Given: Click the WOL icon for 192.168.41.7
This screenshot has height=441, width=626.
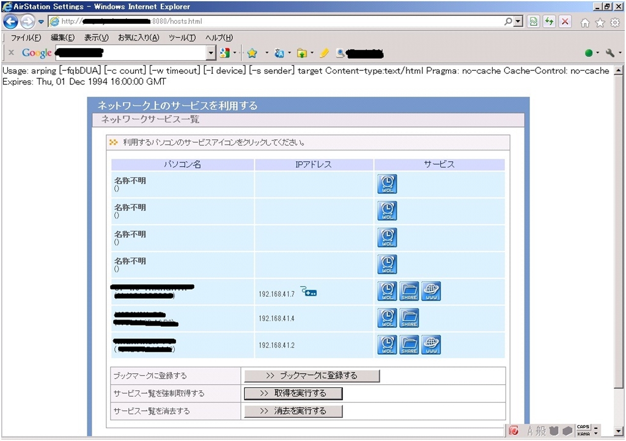Looking at the screenshot, I should pyautogui.click(x=387, y=291).
